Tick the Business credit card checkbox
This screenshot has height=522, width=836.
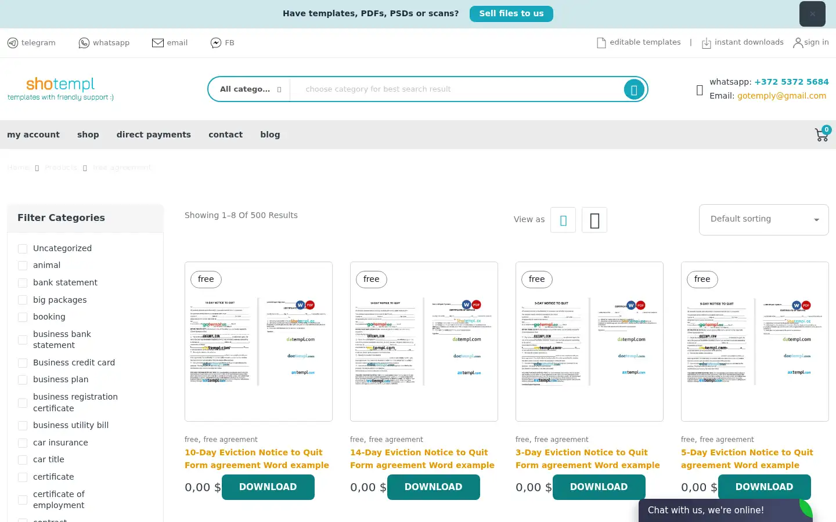(x=23, y=363)
